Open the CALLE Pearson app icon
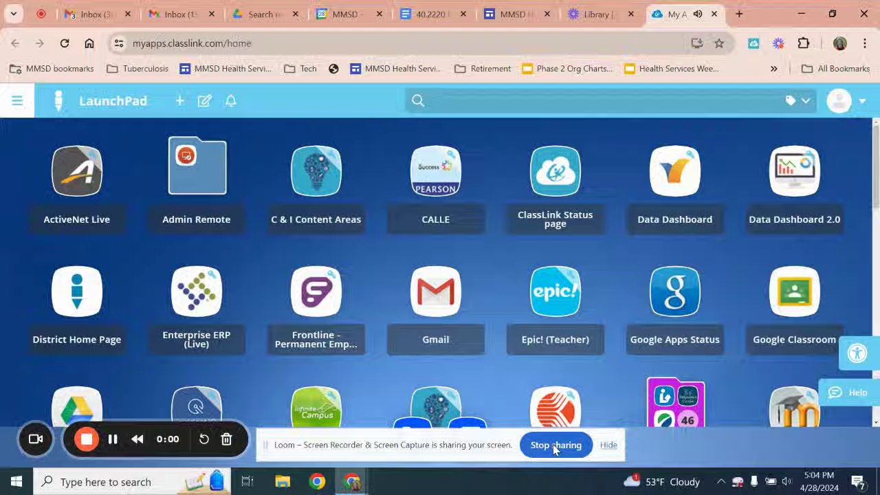This screenshot has width=880, height=495. [435, 171]
